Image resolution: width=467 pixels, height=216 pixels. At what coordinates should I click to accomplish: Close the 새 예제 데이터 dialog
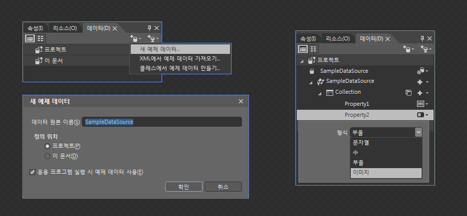241,101
